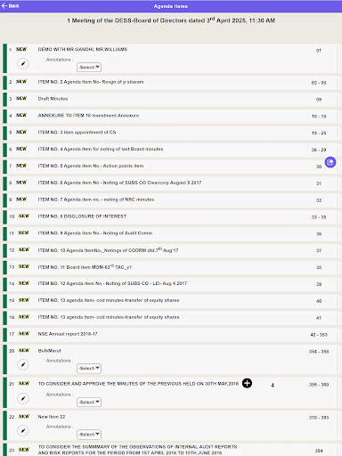This screenshot has height=456, width=342.
Task: Open 'ITEM NO. 3 item appointment of CS'
Action: point(77,133)
